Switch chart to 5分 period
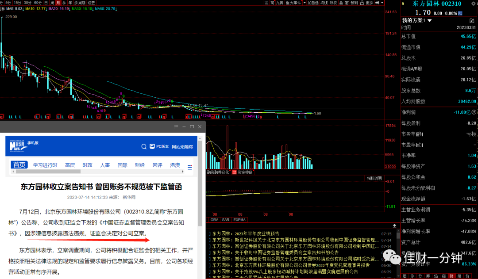Image resolution: width=478 pixels, height=279 pixels. (8, 3)
